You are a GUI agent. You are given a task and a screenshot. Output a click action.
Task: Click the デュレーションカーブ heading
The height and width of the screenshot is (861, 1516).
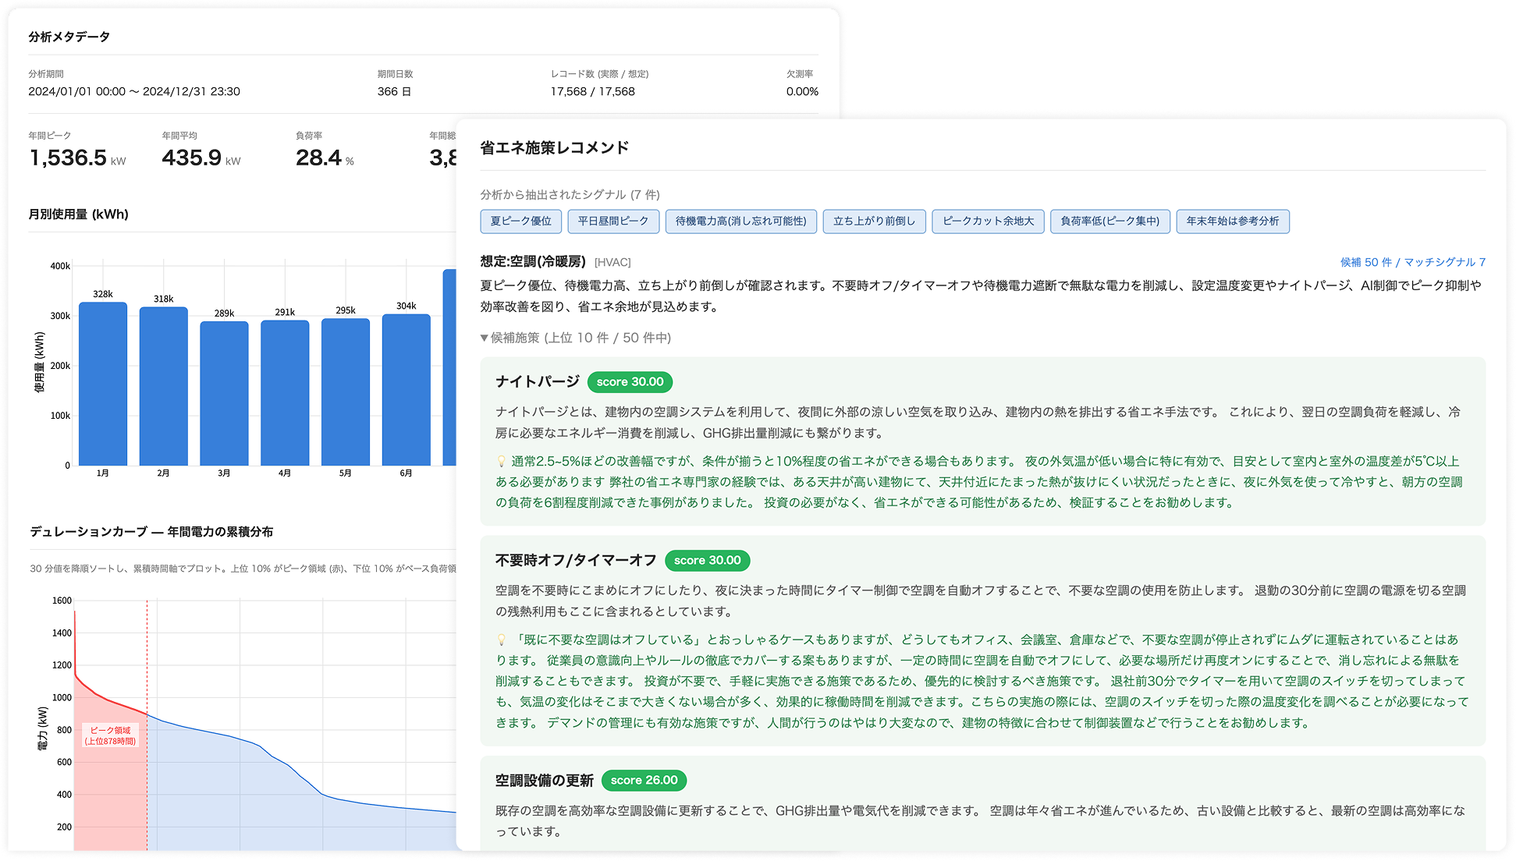coord(151,532)
